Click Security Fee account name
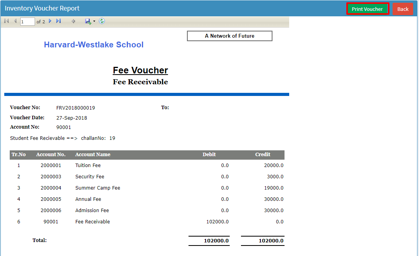 point(90,177)
